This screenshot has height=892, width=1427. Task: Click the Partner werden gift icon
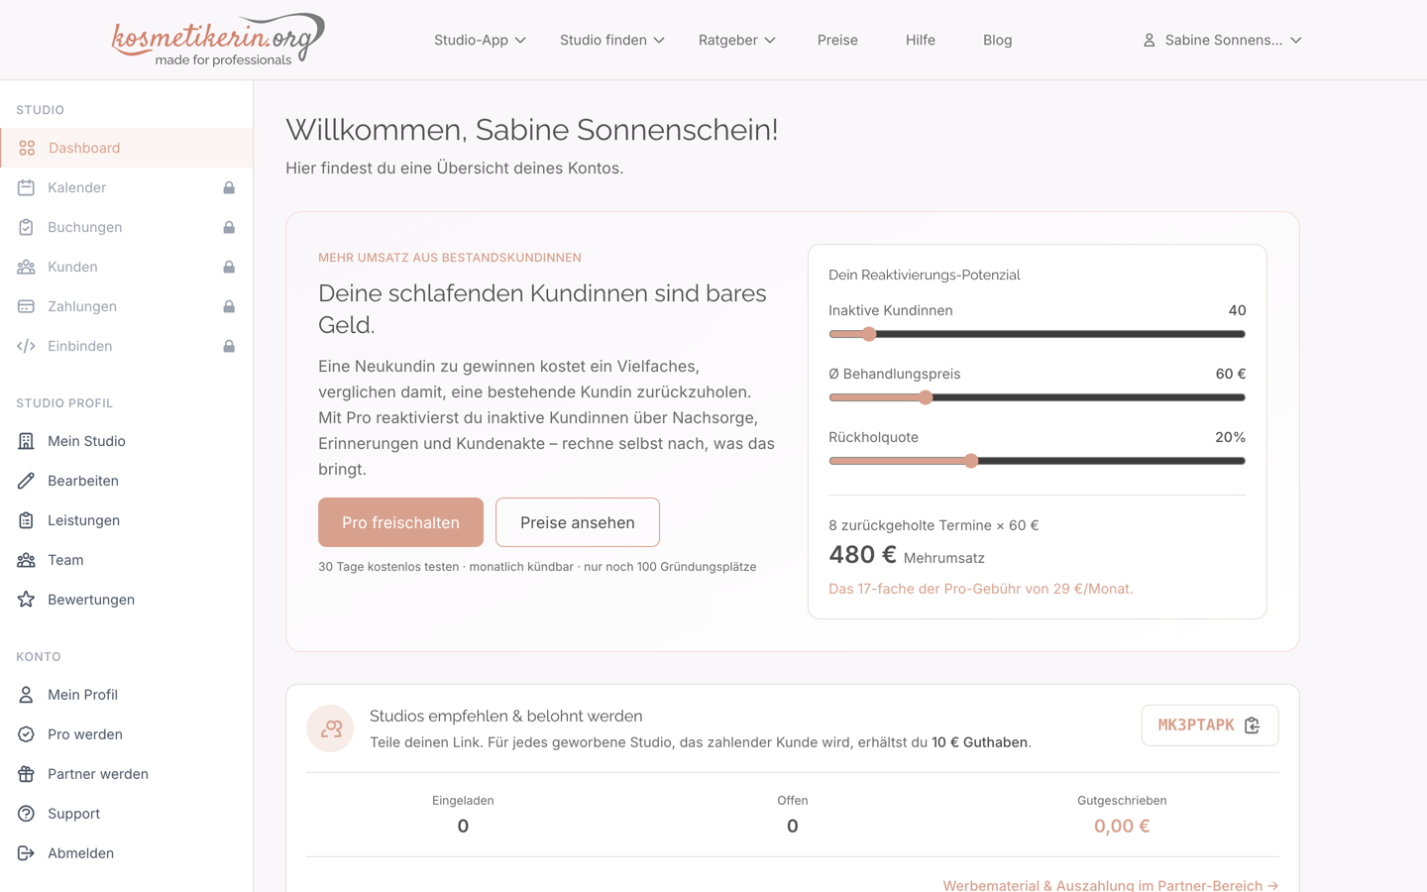[x=26, y=774]
